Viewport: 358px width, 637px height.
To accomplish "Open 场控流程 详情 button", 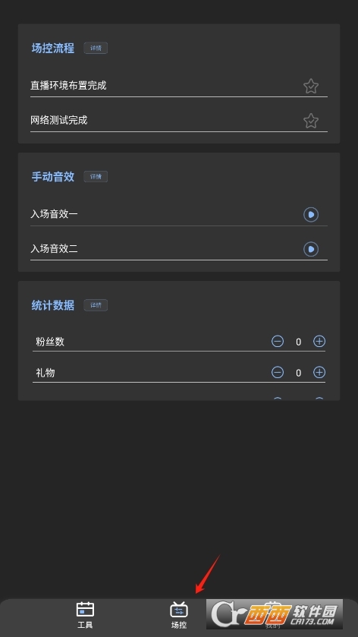I will (x=96, y=48).
